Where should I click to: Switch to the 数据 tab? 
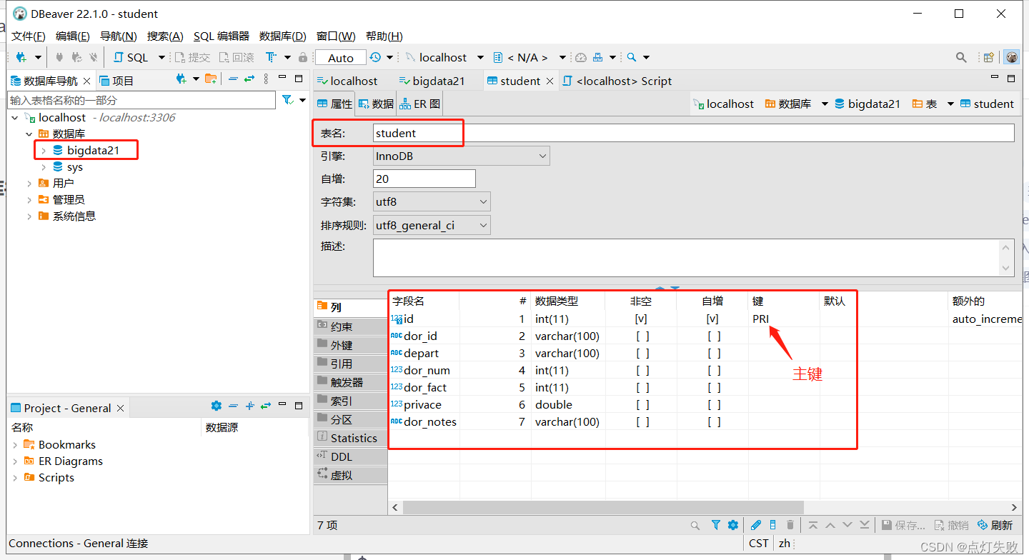coord(376,104)
